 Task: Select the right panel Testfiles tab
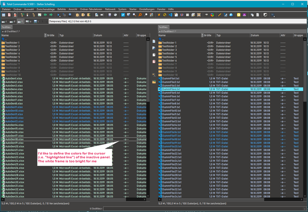click(164, 27)
